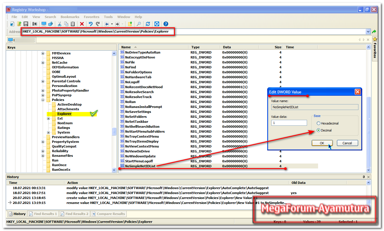Screen dimensions: 384x231
Task: Click the address bar path field
Action: tap(194, 31)
